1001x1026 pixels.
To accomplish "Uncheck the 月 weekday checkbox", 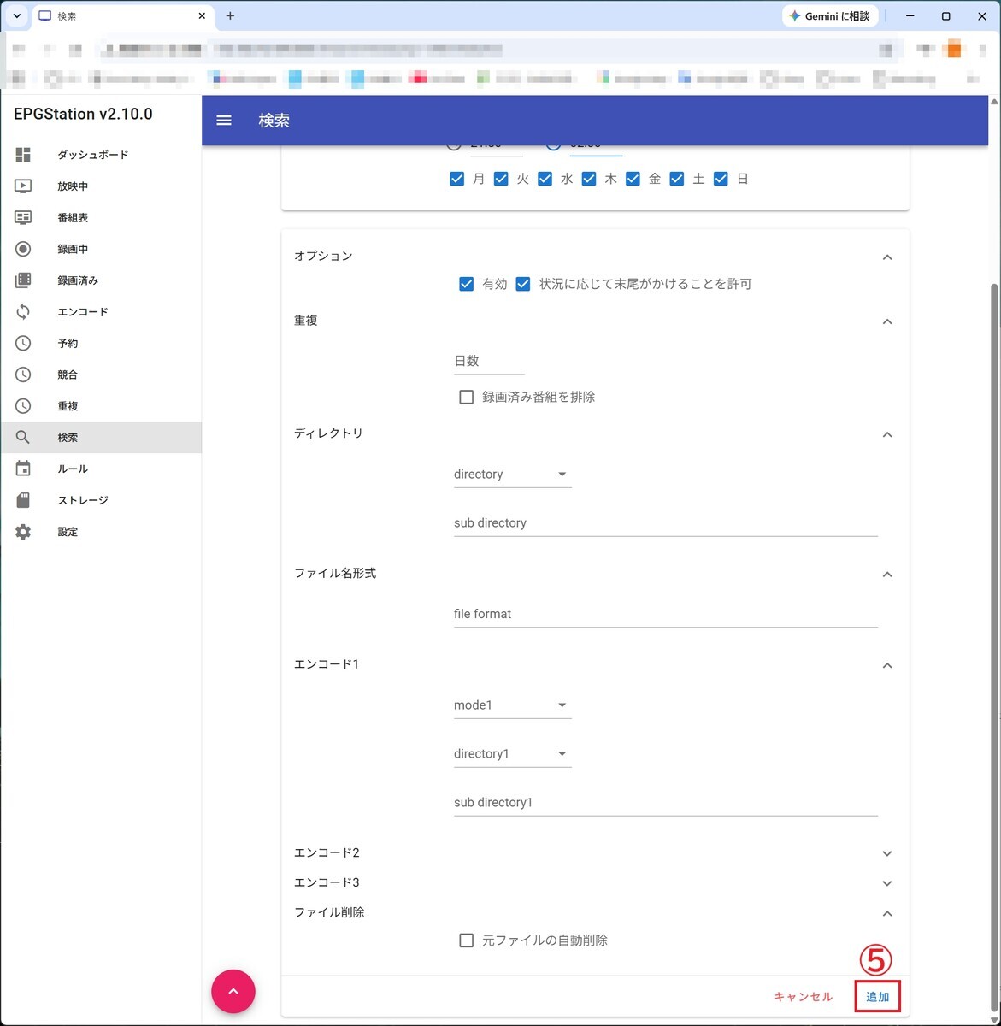I will pos(457,179).
